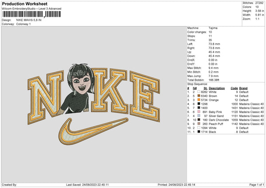Click 'Wilcom EmbroideryStudio – Level 3 Advanced' text
Viewport: 266px width, 188px height.
[31, 9]
